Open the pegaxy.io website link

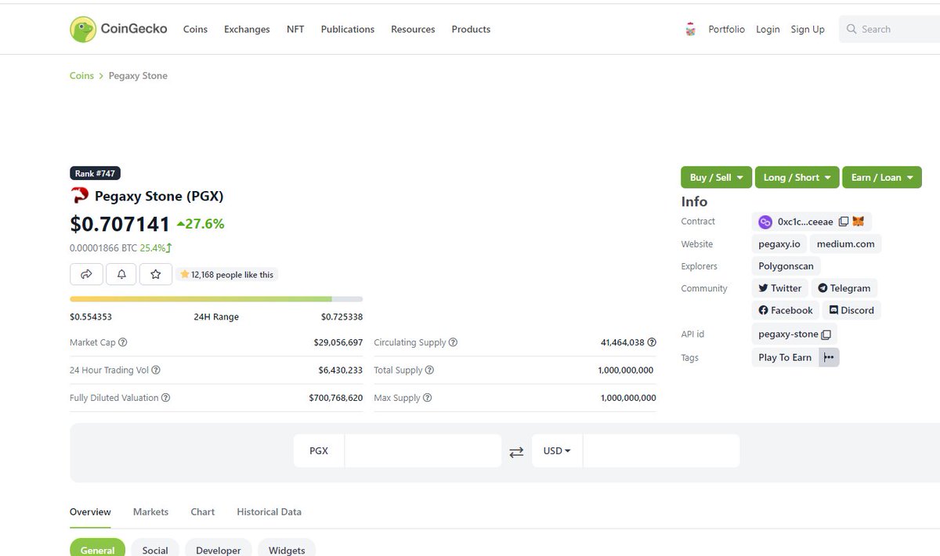pos(779,244)
